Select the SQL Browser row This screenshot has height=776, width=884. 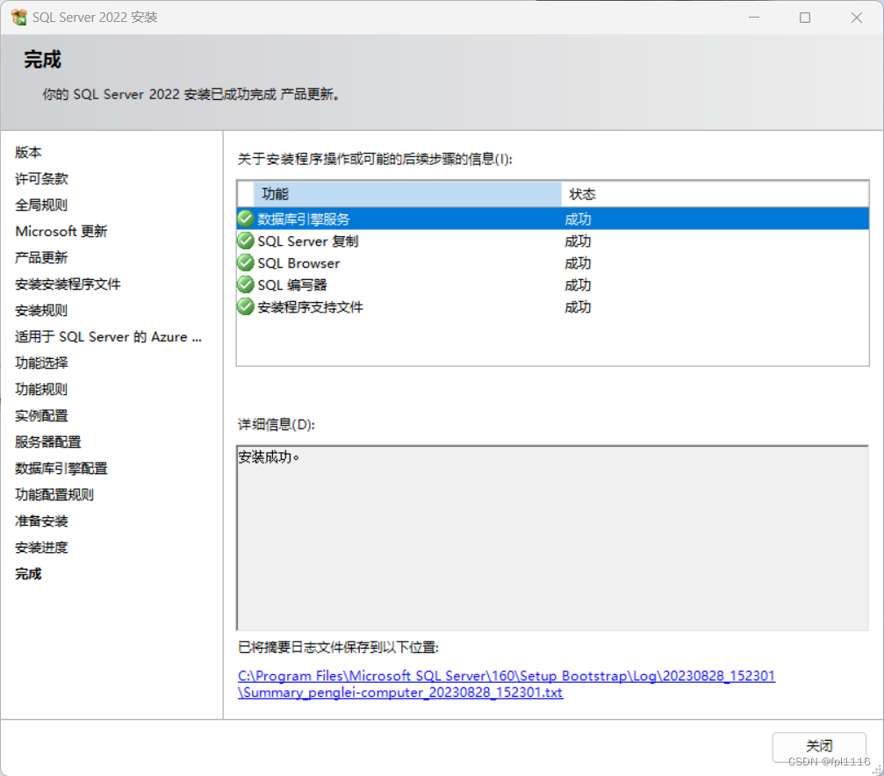553,263
